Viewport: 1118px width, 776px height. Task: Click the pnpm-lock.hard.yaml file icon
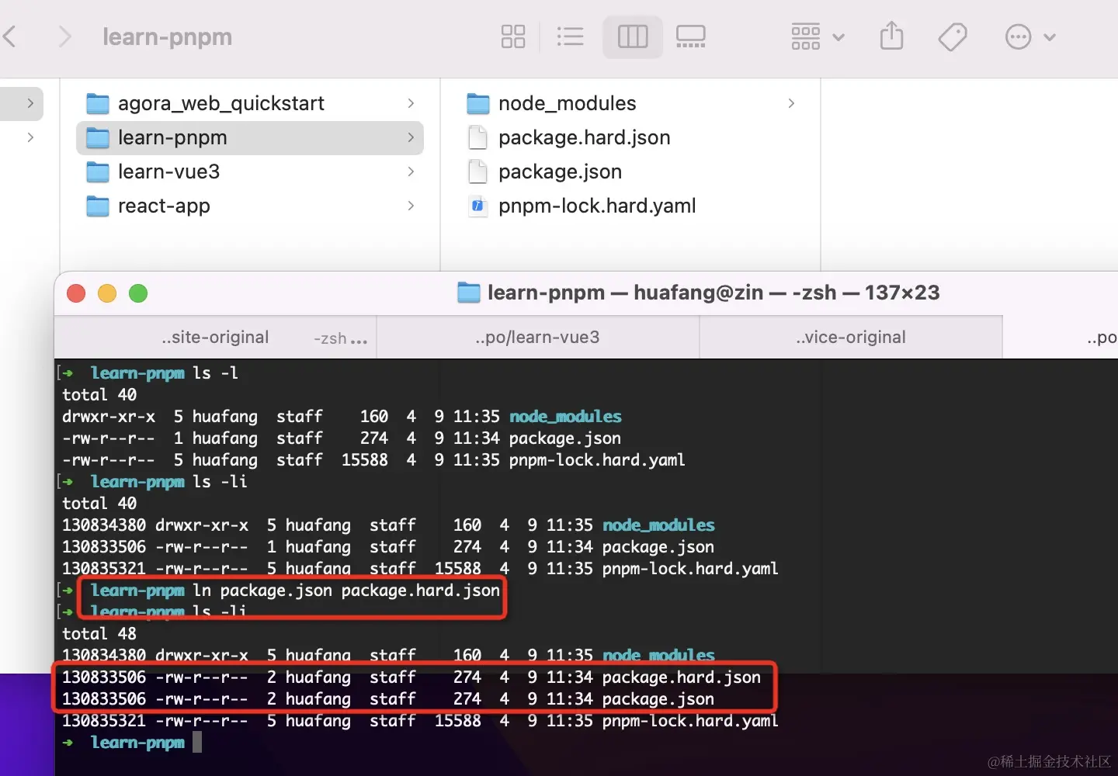tap(477, 206)
